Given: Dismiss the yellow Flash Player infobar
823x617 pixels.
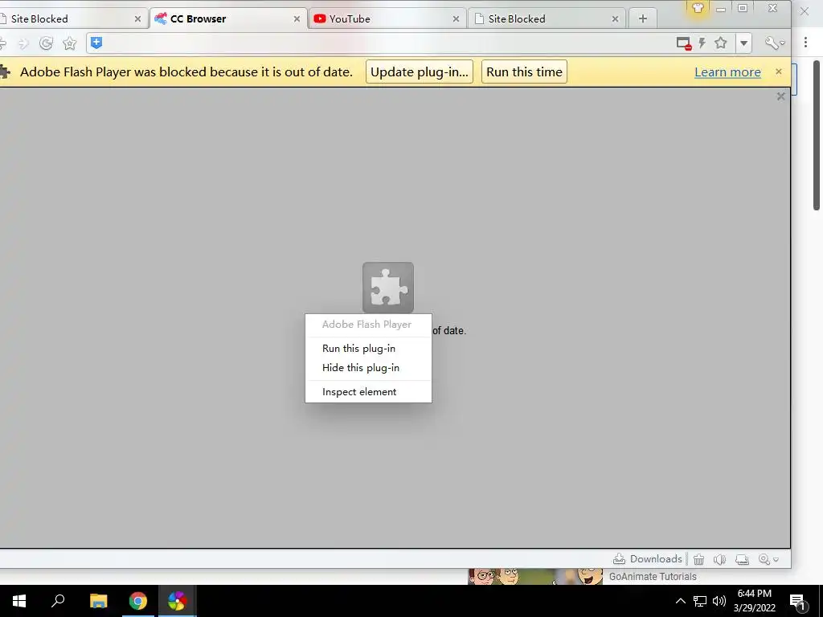Looking at the screenshot, I should pos(778,72).
